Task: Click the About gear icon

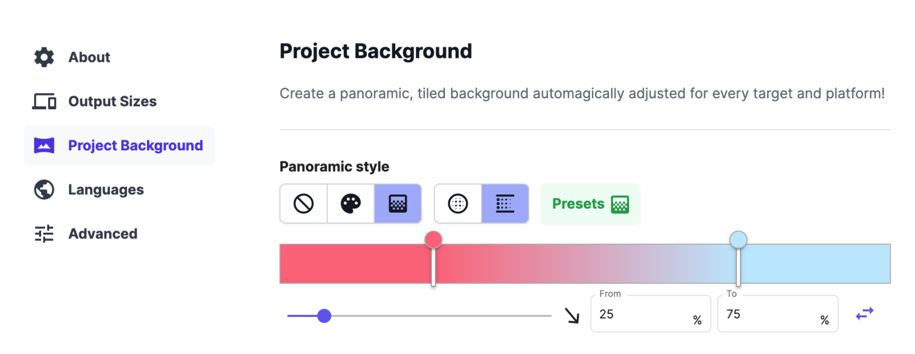Action: click(44, 57)
